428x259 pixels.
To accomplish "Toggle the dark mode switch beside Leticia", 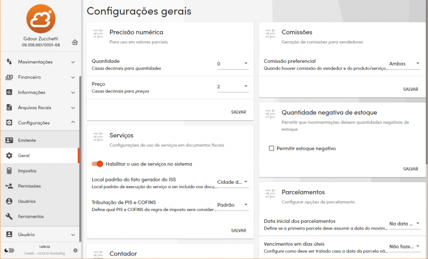I will tap(9, 250).
